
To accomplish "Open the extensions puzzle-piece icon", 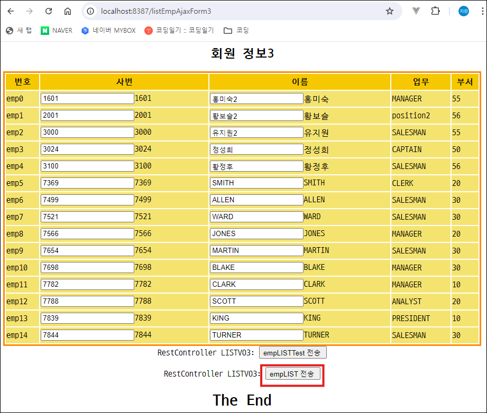I will tap(435, 11).
